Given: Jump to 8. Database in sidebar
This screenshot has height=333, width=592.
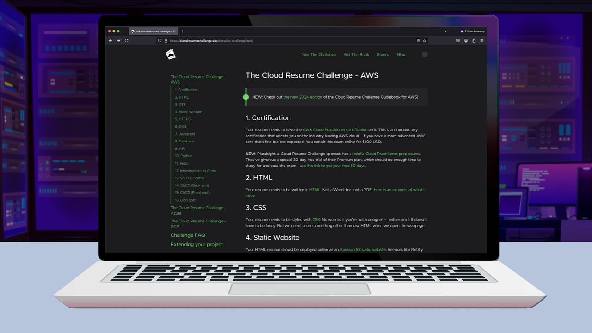Looking at the screenshot, I should pos(185,142).
